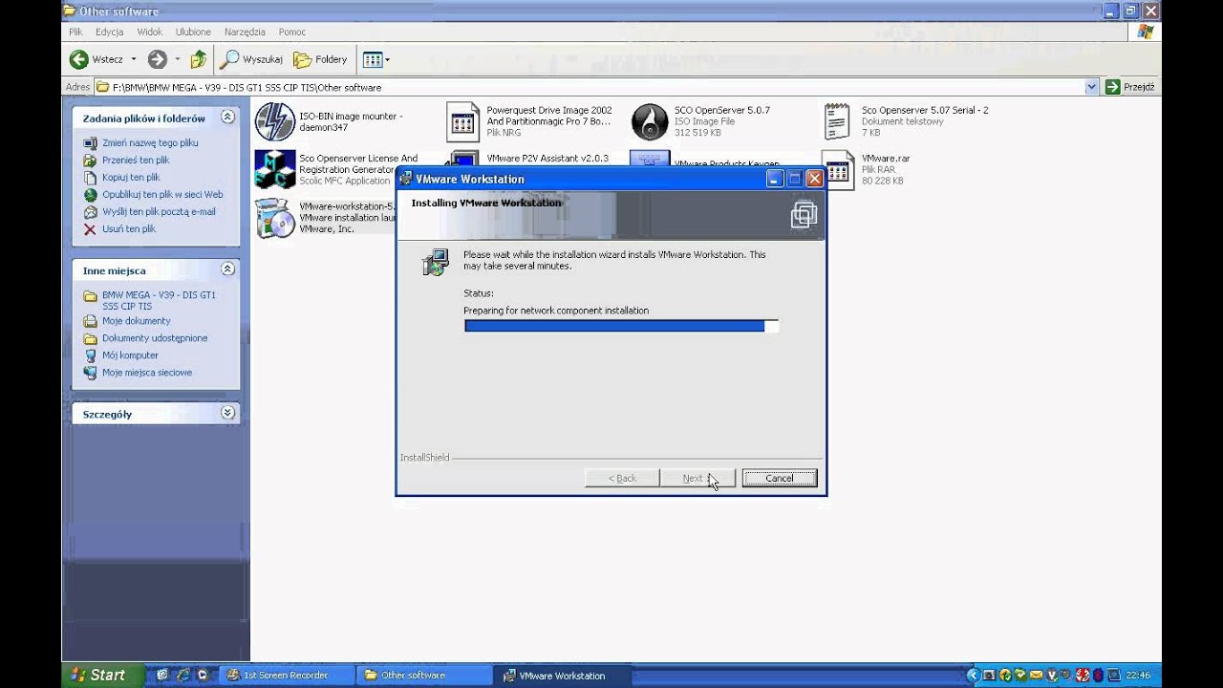Select the Powerquest Drive Image NRG file icon

(462, 121)
